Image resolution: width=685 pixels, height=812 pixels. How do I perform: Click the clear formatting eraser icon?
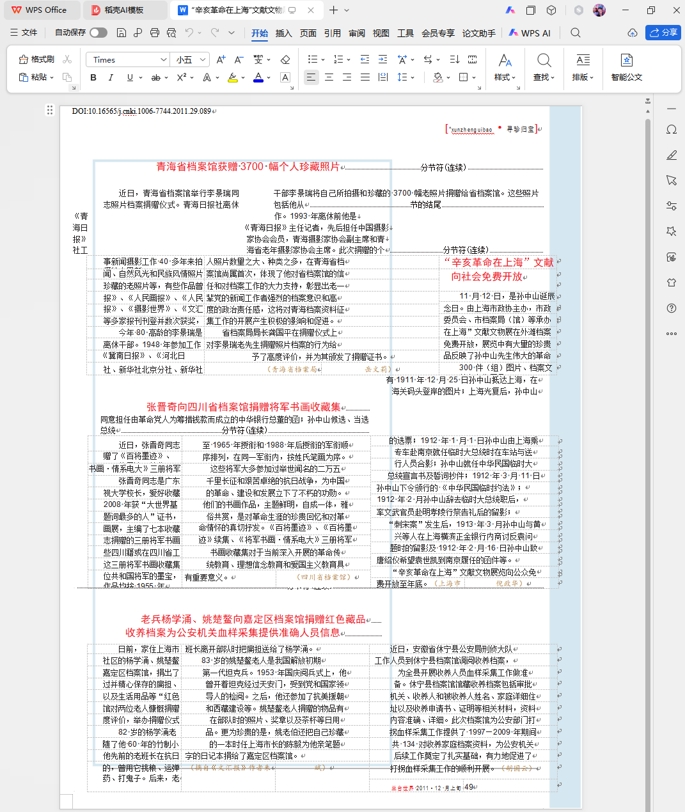285,59
